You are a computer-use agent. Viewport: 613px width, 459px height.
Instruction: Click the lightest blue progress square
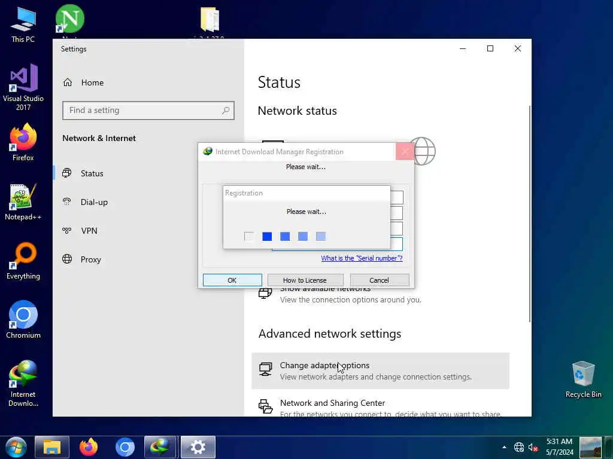[x=321, y=237]
